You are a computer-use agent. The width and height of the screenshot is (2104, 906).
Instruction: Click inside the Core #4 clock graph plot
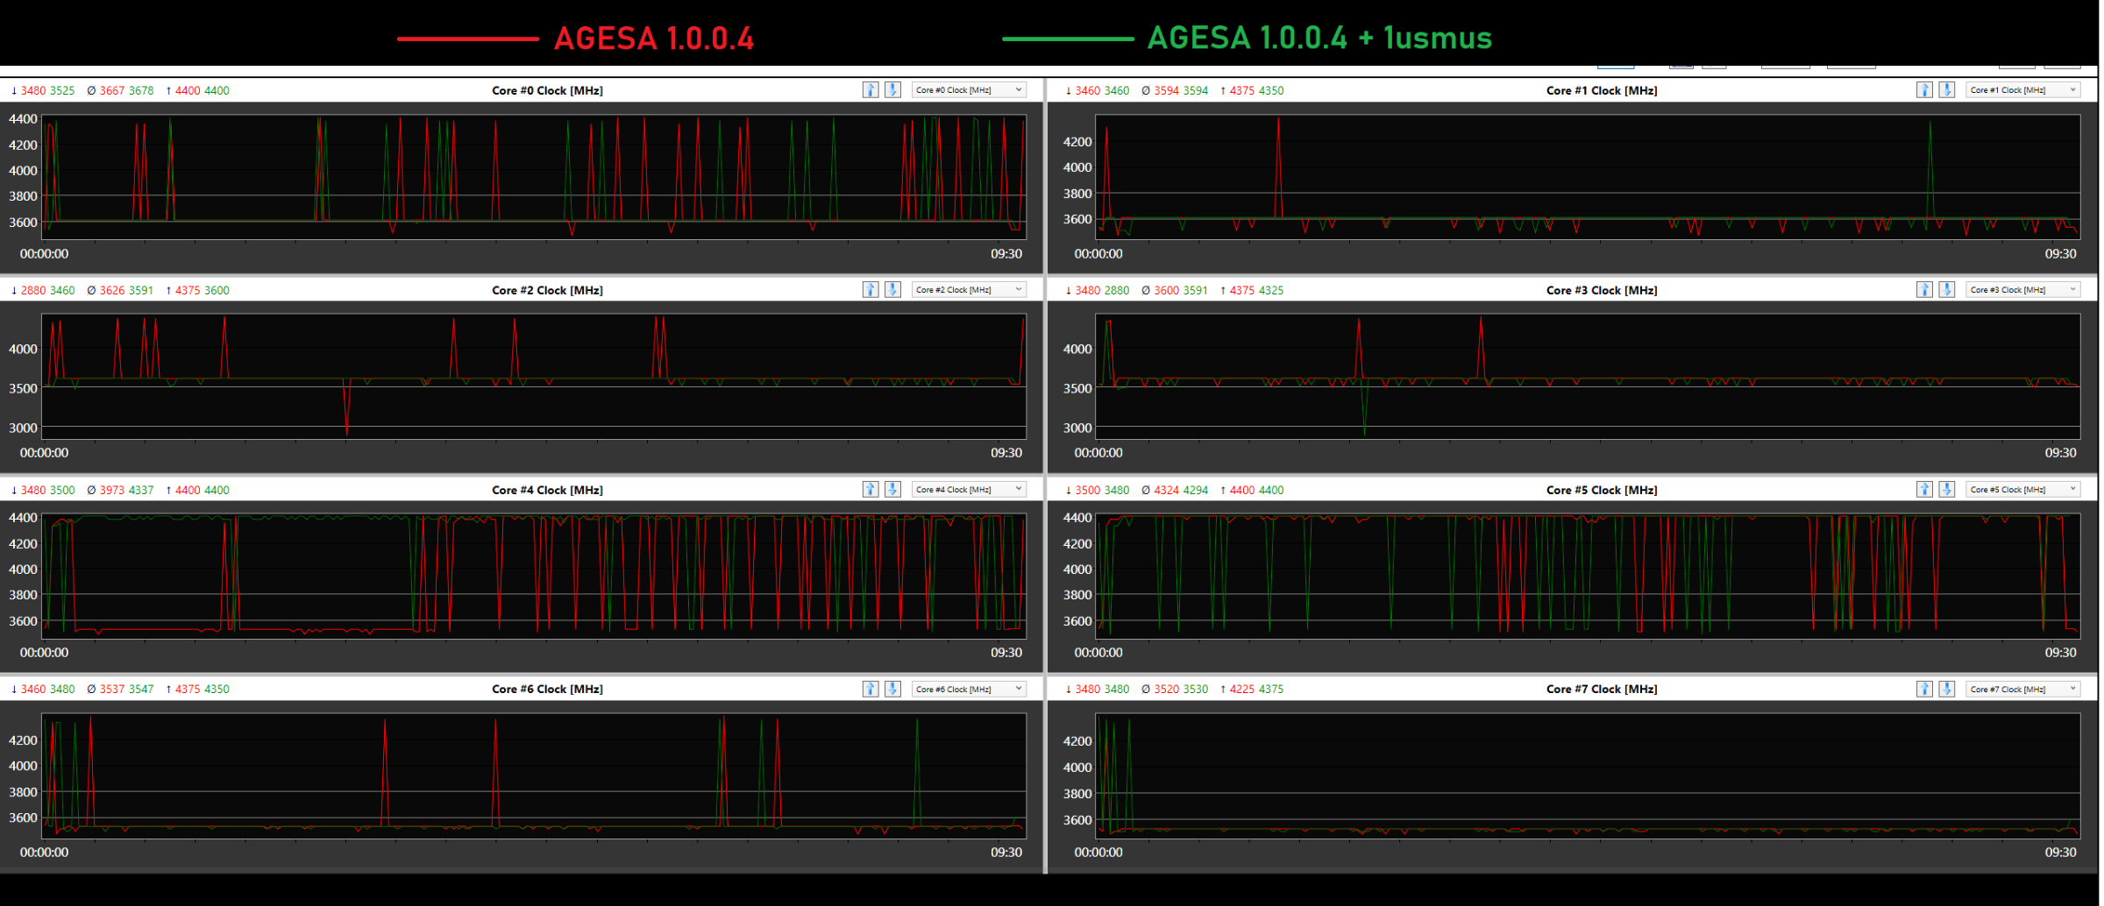(535, 575)
